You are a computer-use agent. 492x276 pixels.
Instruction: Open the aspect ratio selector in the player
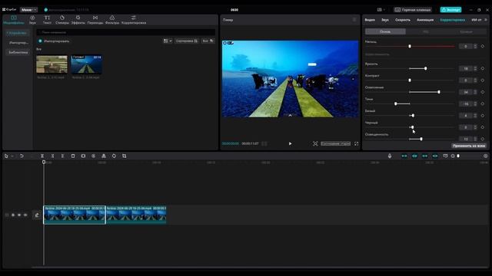tap(335, 143)
